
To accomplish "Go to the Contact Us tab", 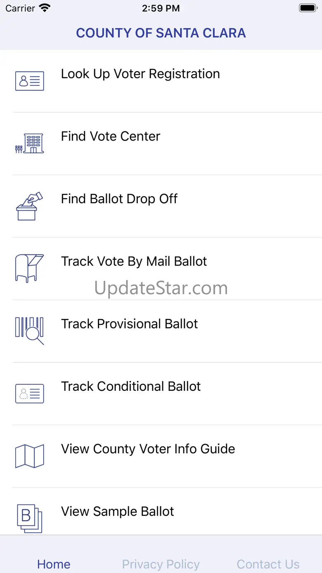I will (x=268, y=564).
